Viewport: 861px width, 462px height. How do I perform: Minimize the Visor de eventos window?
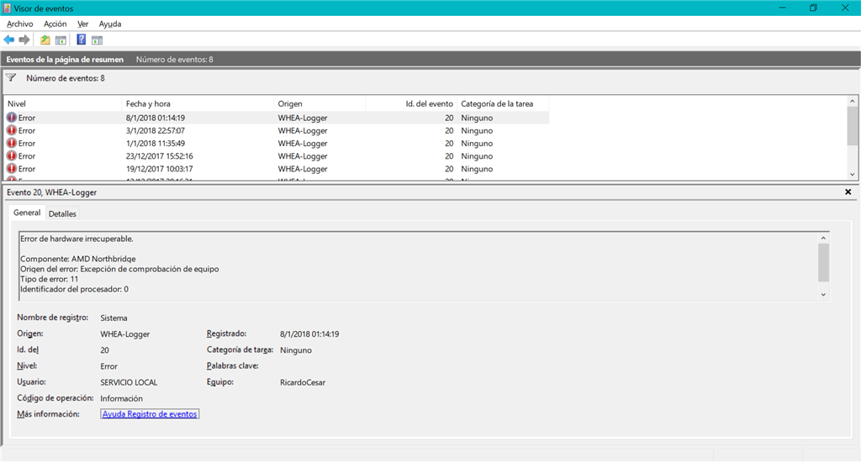coord(783,8)
